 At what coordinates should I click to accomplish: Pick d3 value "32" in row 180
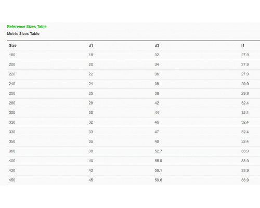coord(157,55)
